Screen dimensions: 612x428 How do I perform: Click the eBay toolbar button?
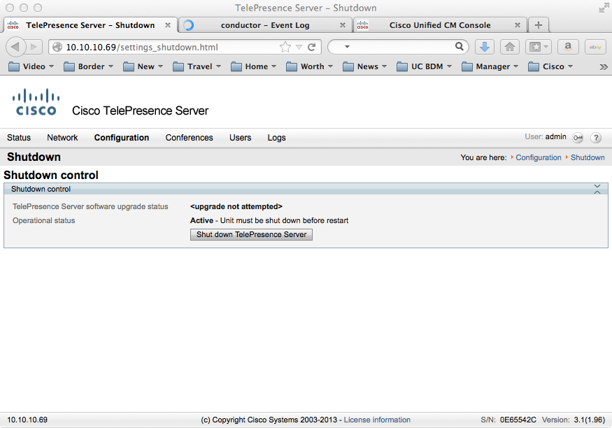pos(595,48)
